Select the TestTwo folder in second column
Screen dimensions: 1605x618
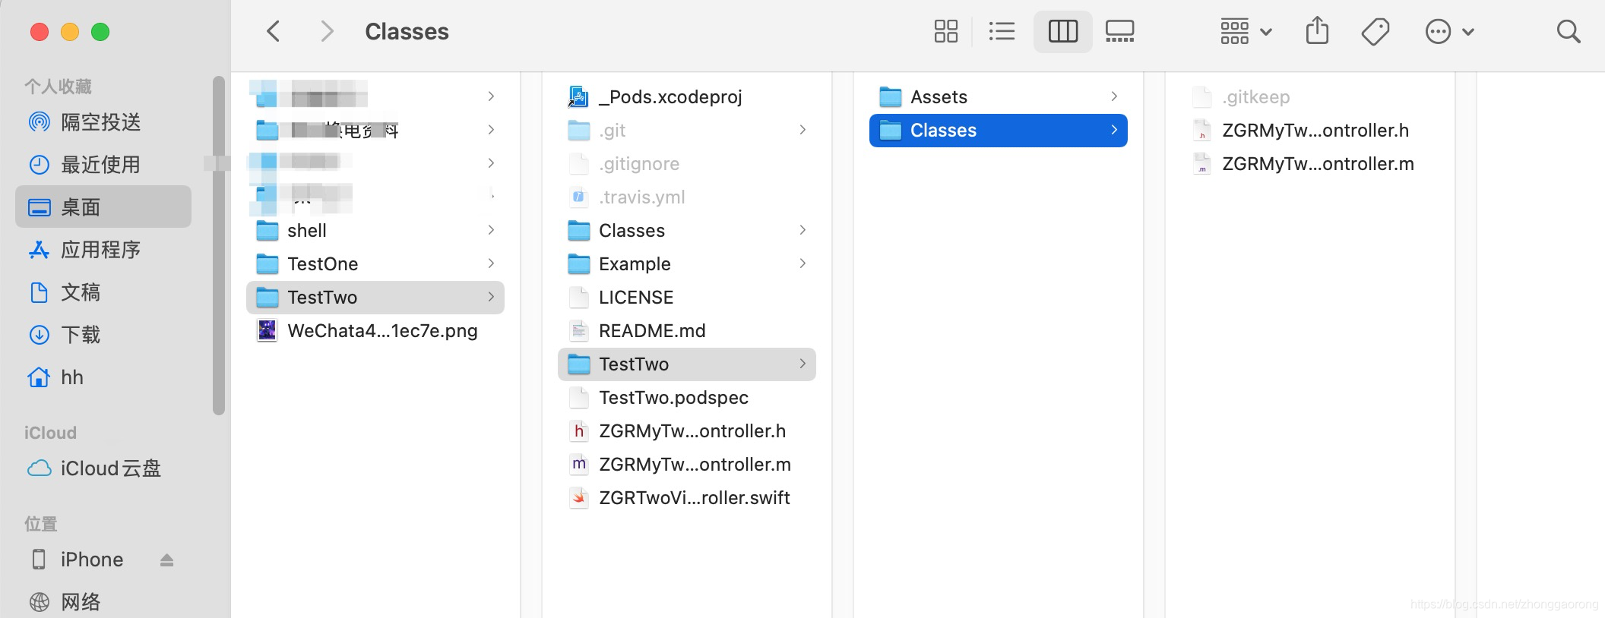(x=687, y=364)
